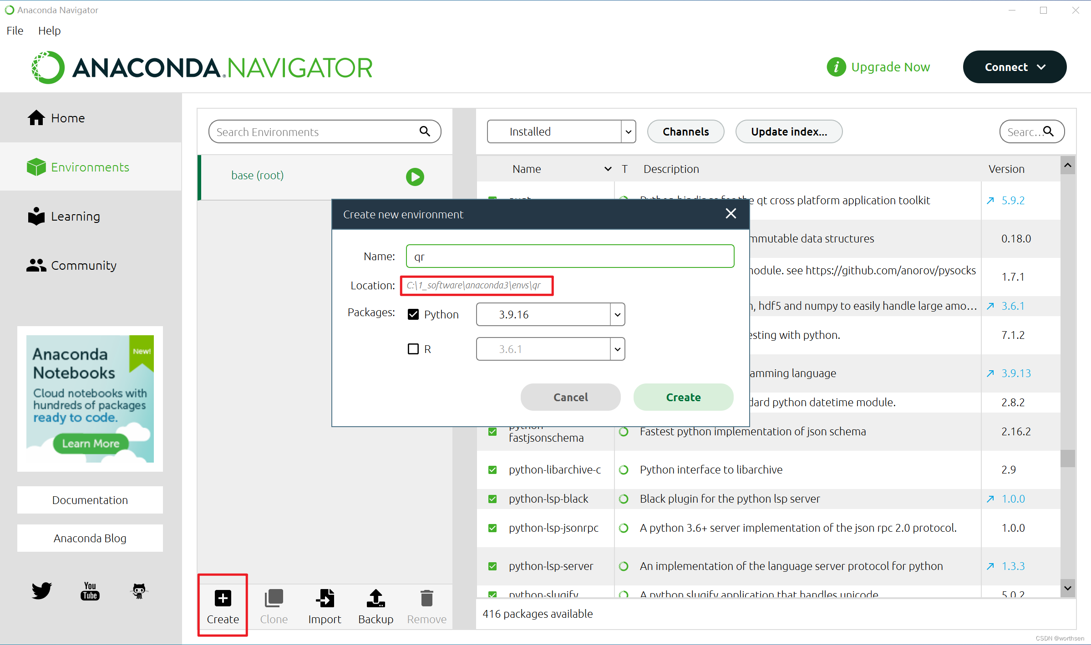
Task: Open the Twitter bird icon link
Action: pyautogui.click(x=41, y=590)
